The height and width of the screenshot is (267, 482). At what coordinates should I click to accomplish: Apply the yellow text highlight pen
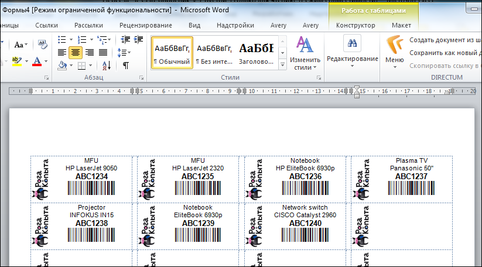(17, 61)
